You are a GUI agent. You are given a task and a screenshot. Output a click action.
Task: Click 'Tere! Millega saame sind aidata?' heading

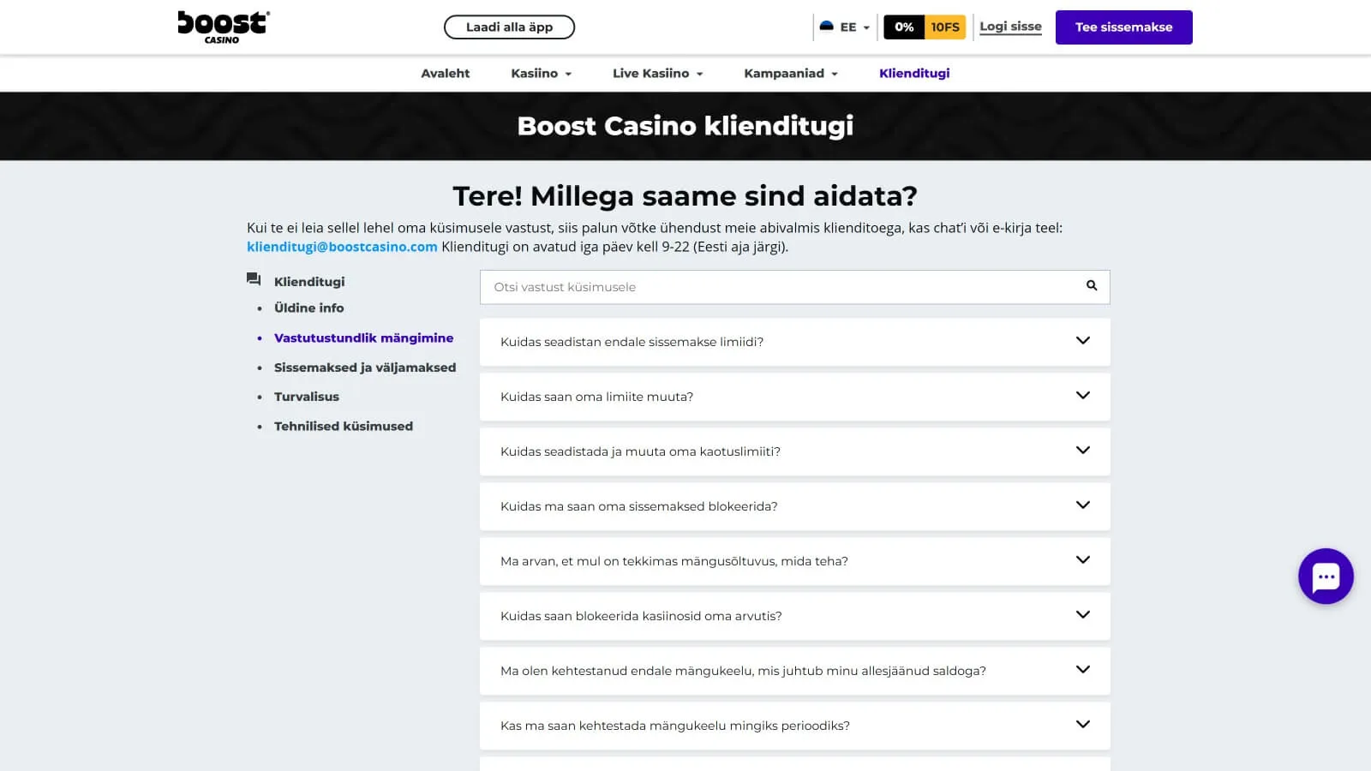(x=685, y=196)
